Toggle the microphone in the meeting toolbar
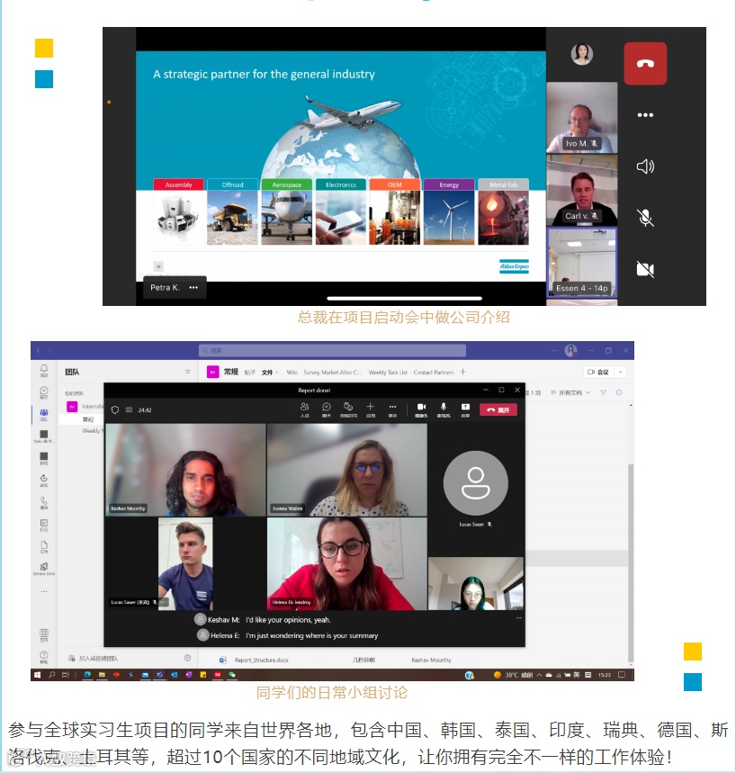The image size is (736, 773). pos(444,409)
